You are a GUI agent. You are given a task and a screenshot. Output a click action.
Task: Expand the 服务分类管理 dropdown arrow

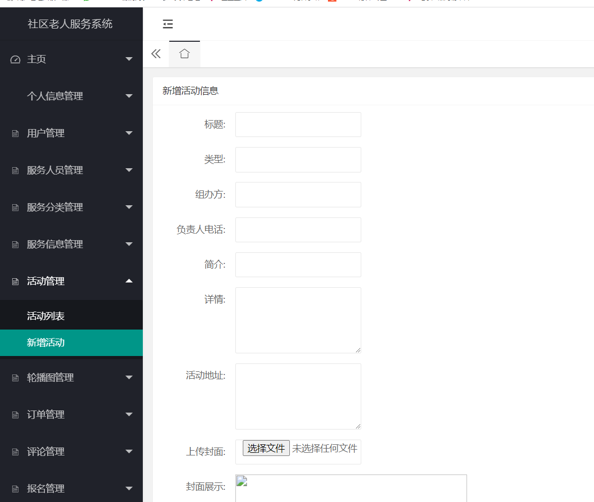129,207
